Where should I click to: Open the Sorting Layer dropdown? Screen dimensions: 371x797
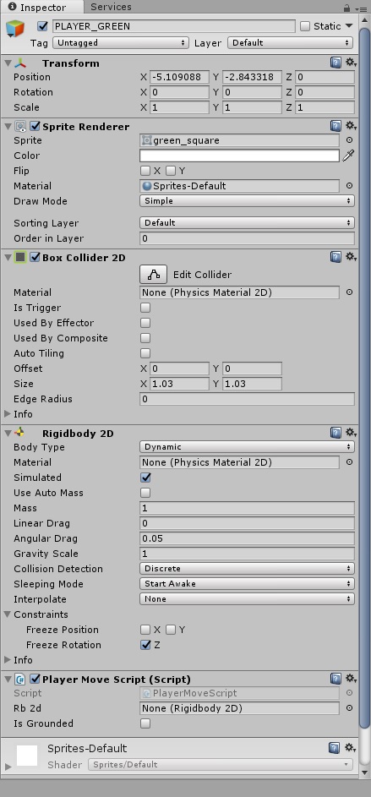point(247,222)
